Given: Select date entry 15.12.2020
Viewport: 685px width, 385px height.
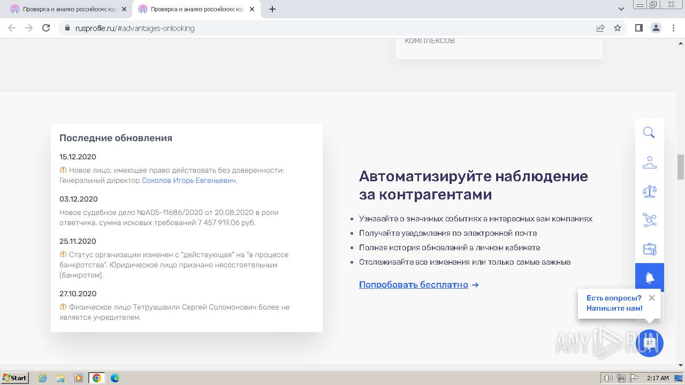Looking at the screenshot, I should pos(78,157).
